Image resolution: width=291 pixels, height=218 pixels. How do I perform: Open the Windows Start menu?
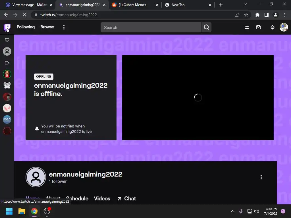point(9,211)
